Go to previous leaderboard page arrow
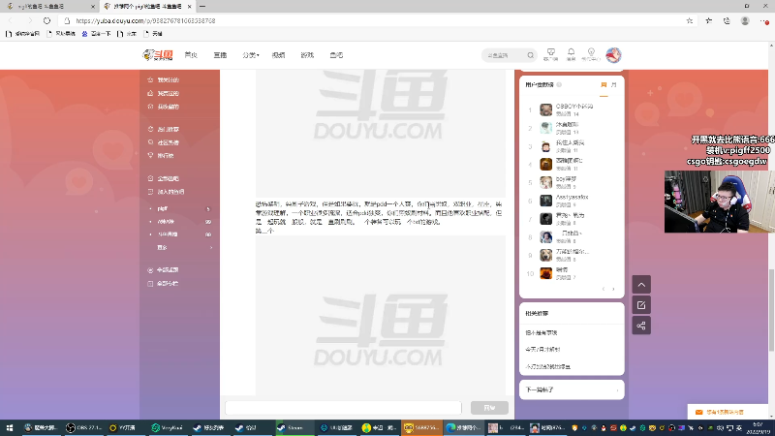The height and width of the screenshot is (436, 775). click(603, 289)
